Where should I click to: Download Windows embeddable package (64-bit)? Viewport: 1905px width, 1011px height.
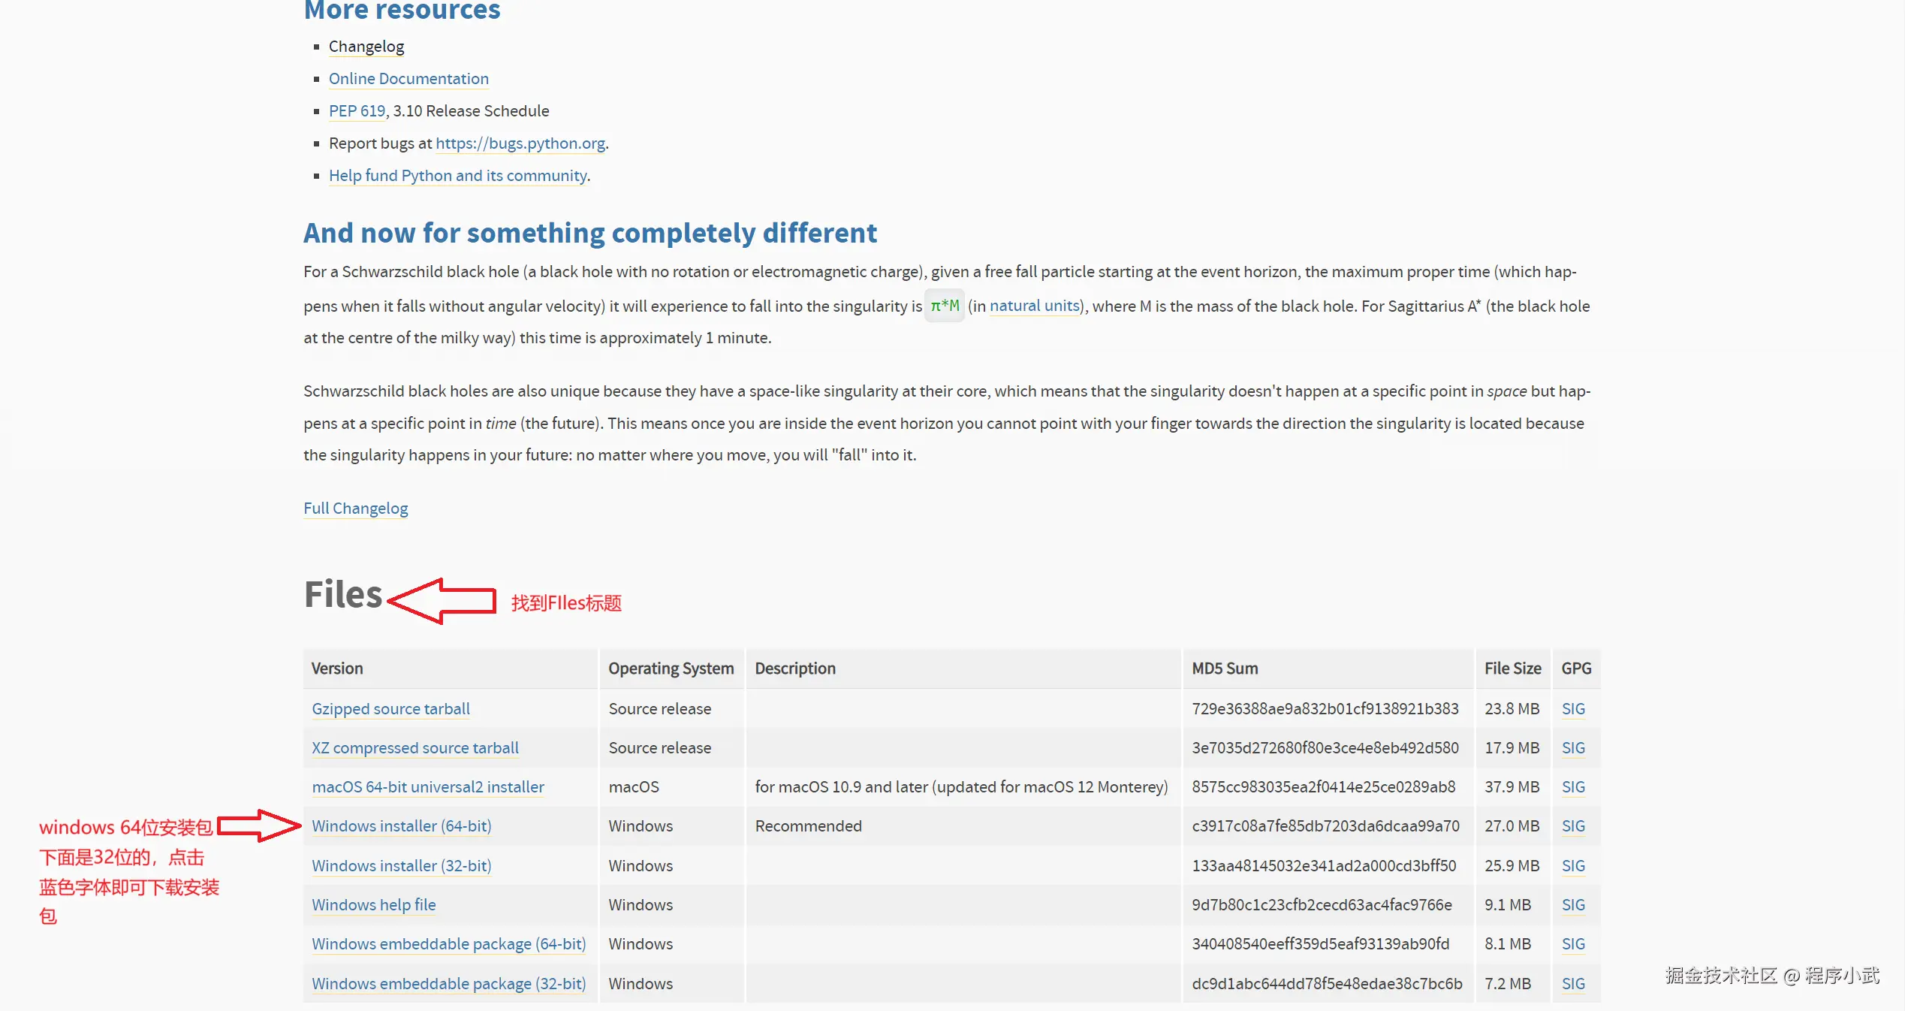point(448,944)
